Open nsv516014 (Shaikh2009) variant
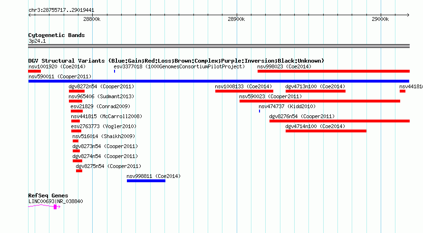 click(104, 136)
